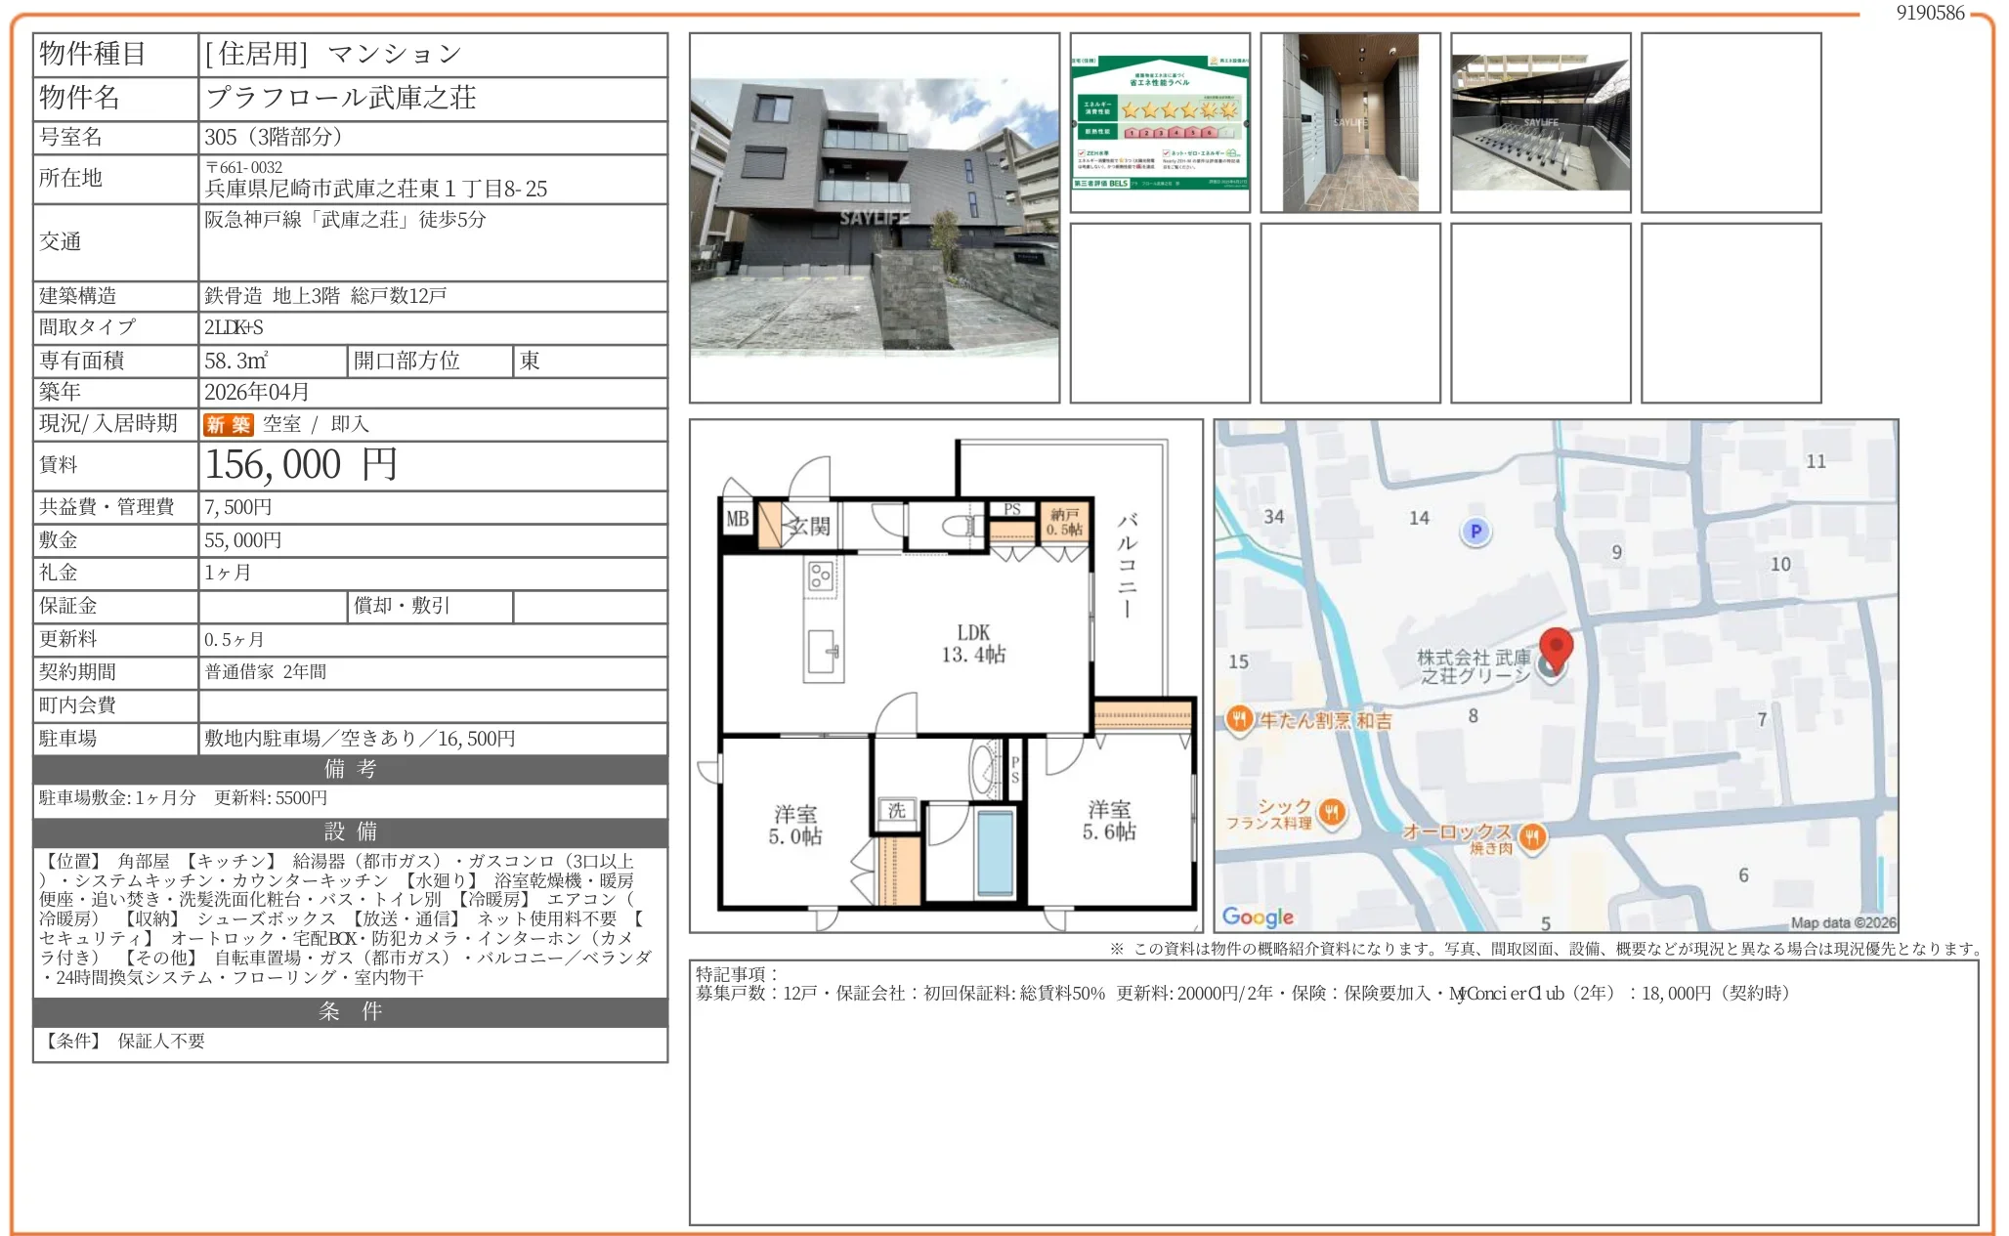Click the Google logo on the map
This screenshot has width=2009, height=1236.
click(1258, 916)
